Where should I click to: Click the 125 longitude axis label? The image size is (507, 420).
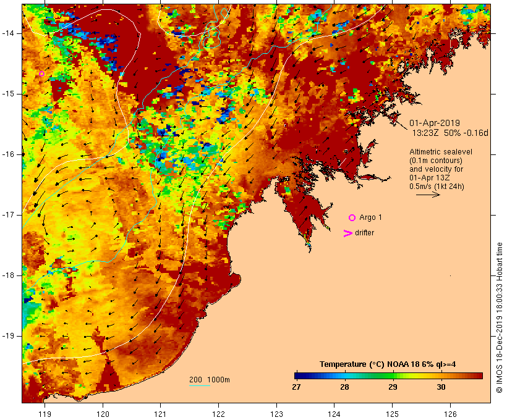coord(393,414)
